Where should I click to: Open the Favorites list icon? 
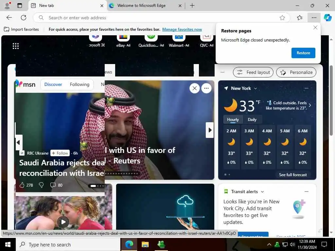300,18
